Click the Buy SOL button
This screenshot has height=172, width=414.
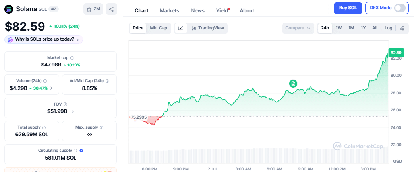348,8
